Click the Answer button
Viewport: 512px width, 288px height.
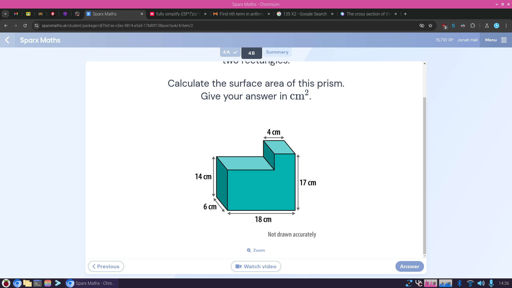tap(410, 266)
